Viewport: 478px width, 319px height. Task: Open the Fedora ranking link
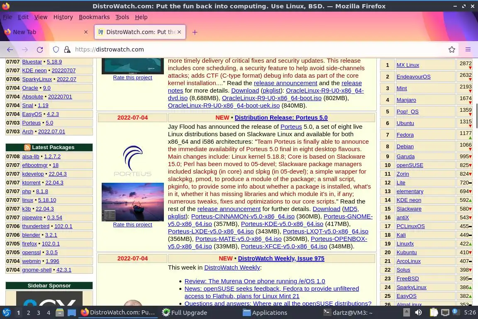point(405,135)
